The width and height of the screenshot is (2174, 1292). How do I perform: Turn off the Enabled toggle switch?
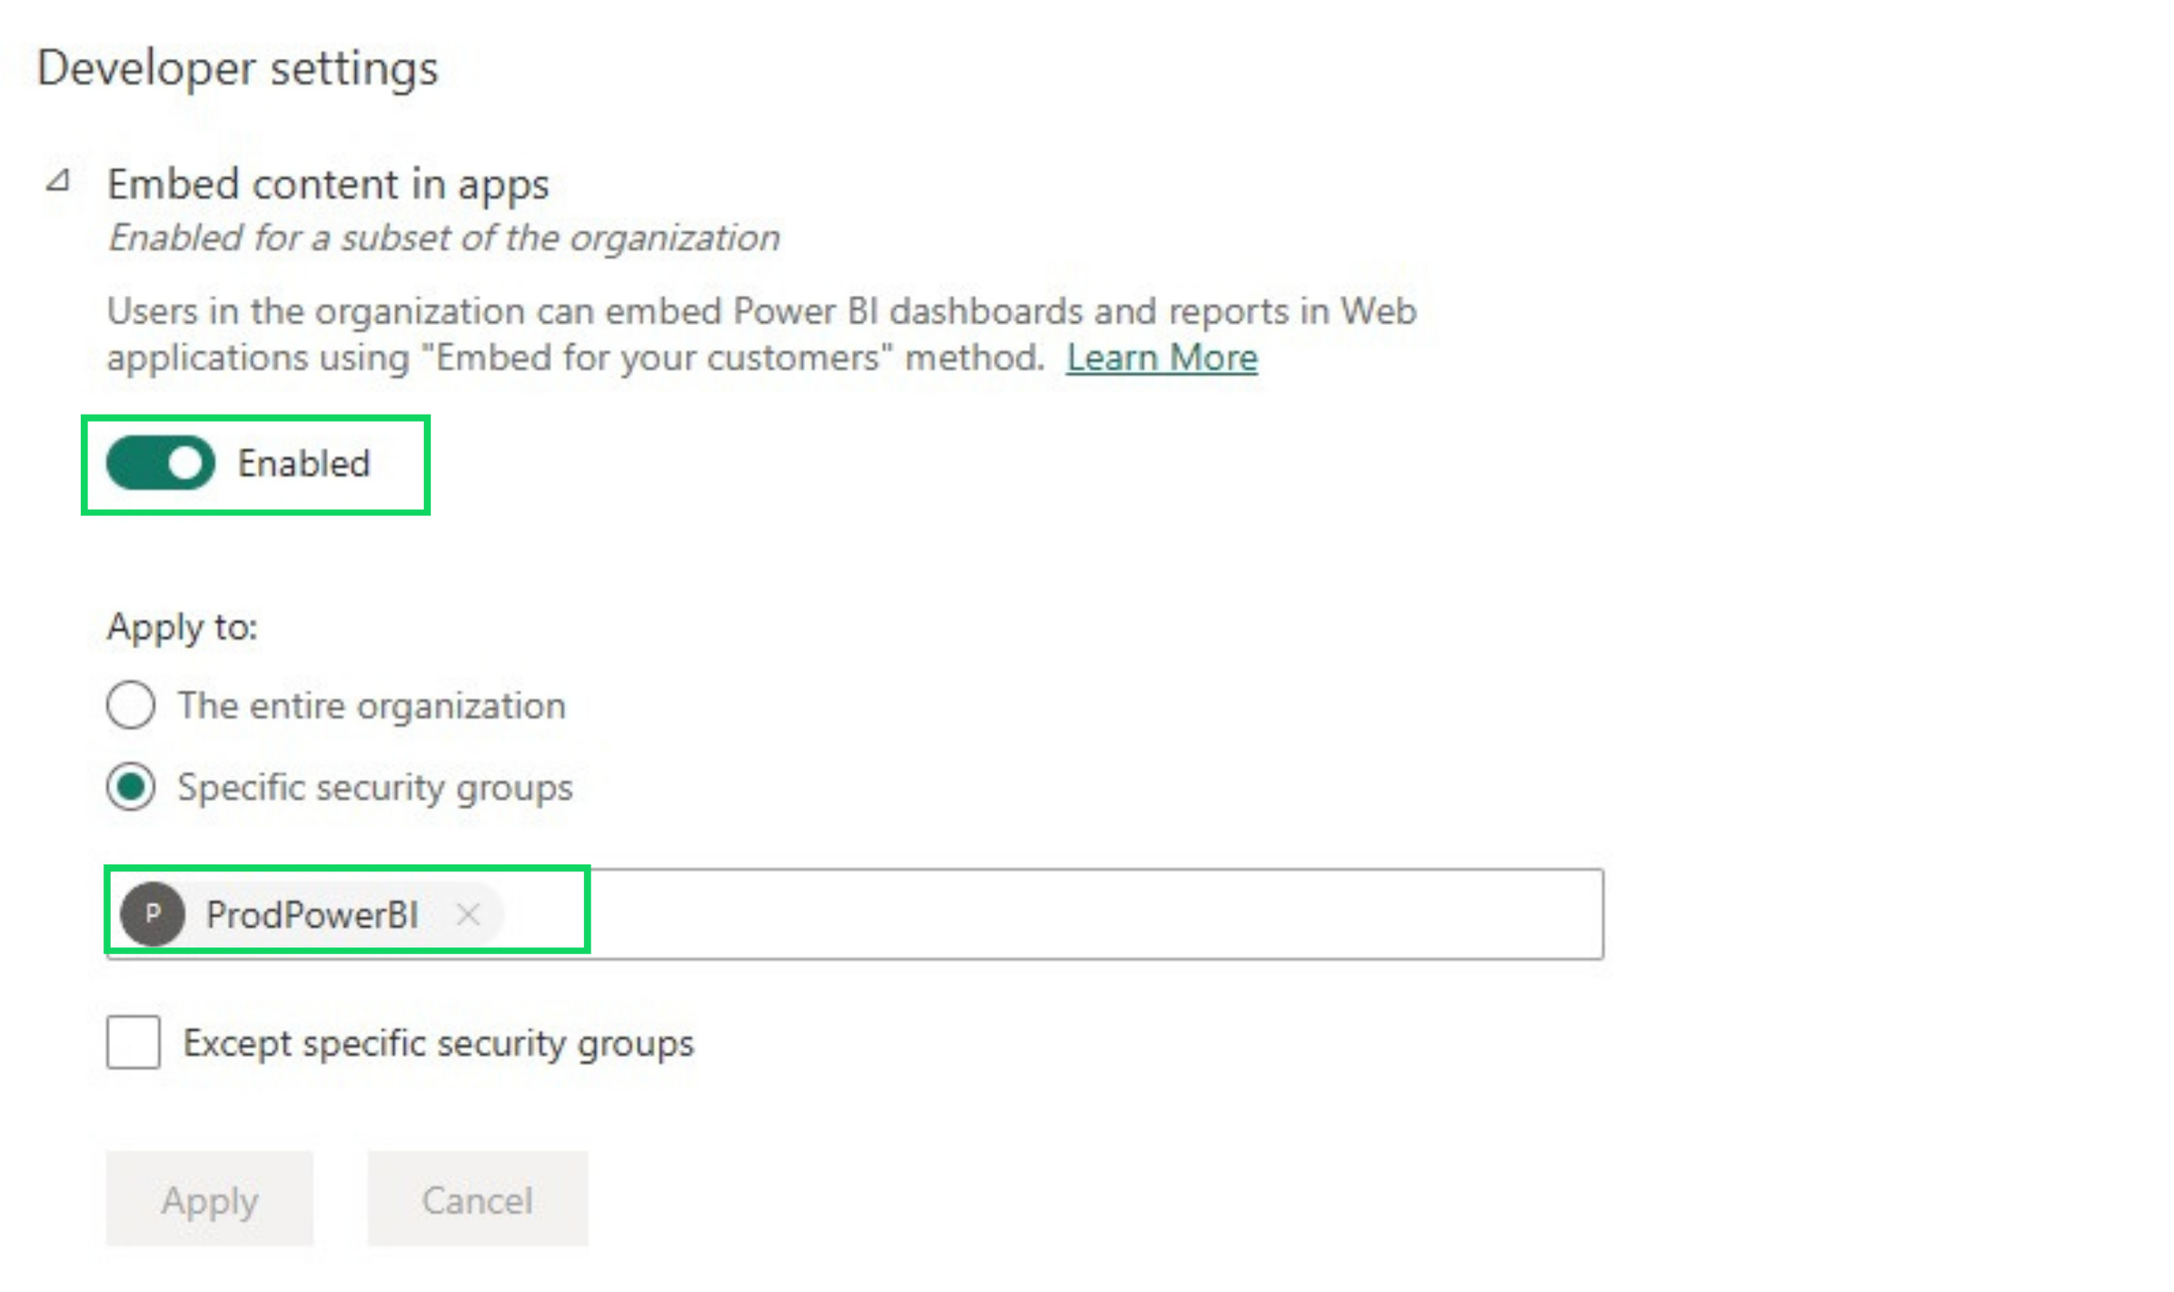coord(160,463)
